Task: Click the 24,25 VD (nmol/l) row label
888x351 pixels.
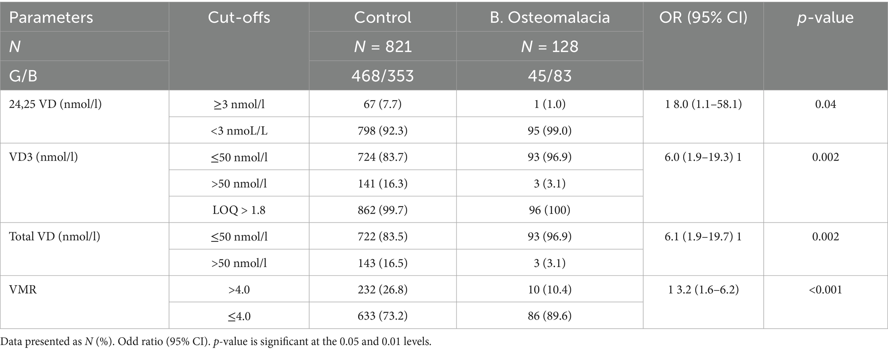Action: 55,104
